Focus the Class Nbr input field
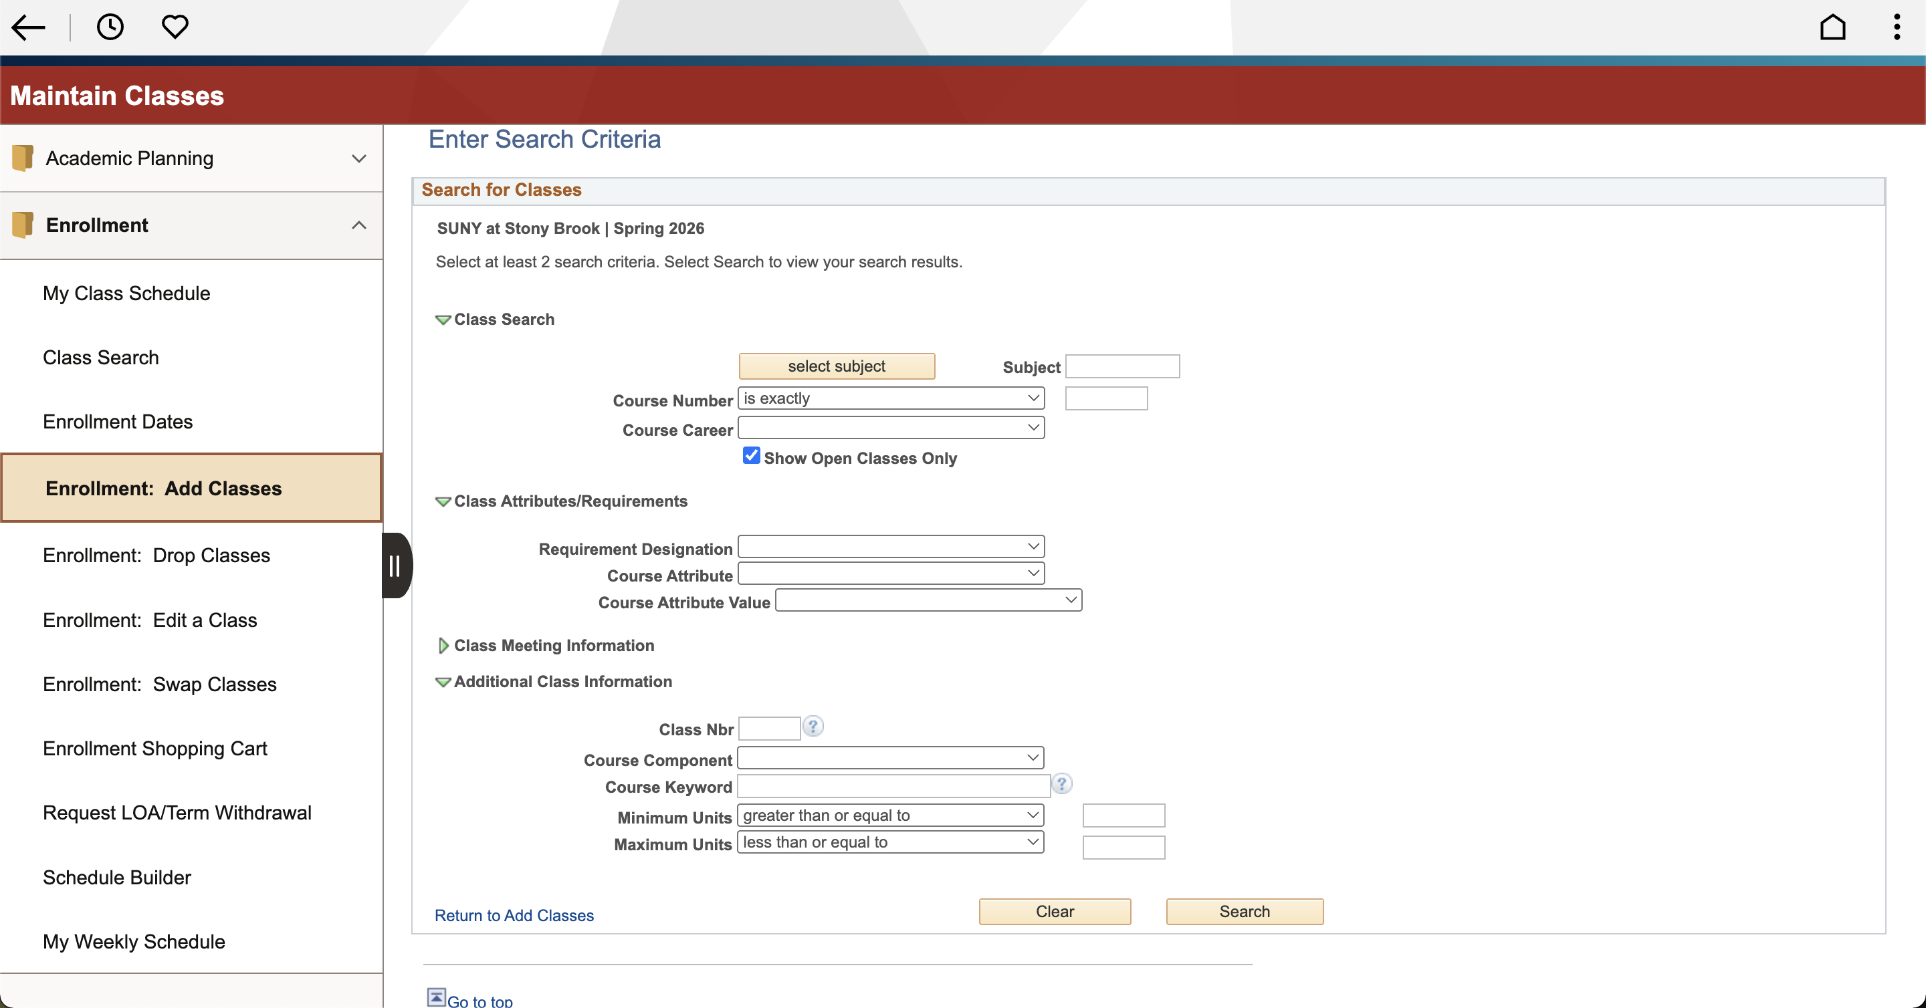Image resolution: width=1926 pixels, height=1008 pixels. click(769, 729)
